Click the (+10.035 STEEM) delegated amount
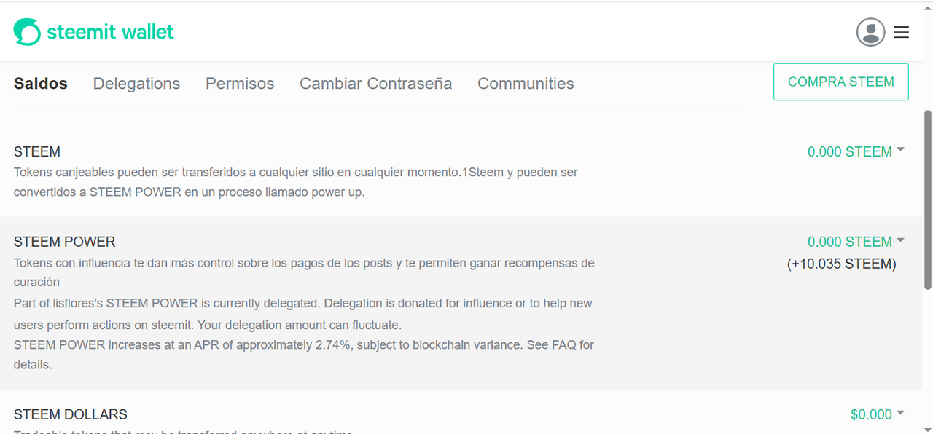The height and width of the screenshot is (434, 933). tap(842, 264)
